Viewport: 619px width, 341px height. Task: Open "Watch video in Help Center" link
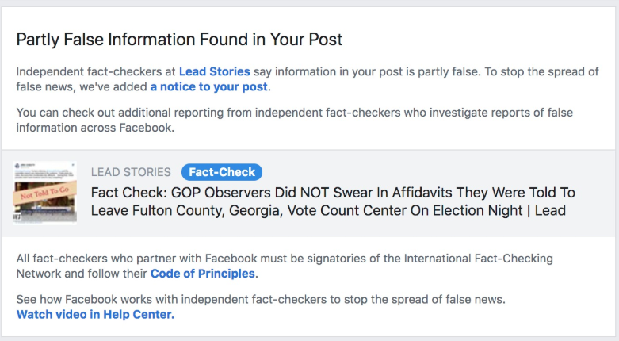point(95,315)
